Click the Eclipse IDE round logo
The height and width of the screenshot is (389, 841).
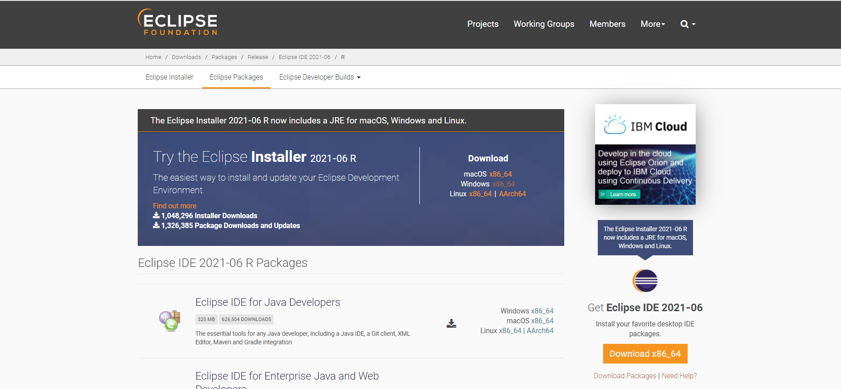pos(645,281)
